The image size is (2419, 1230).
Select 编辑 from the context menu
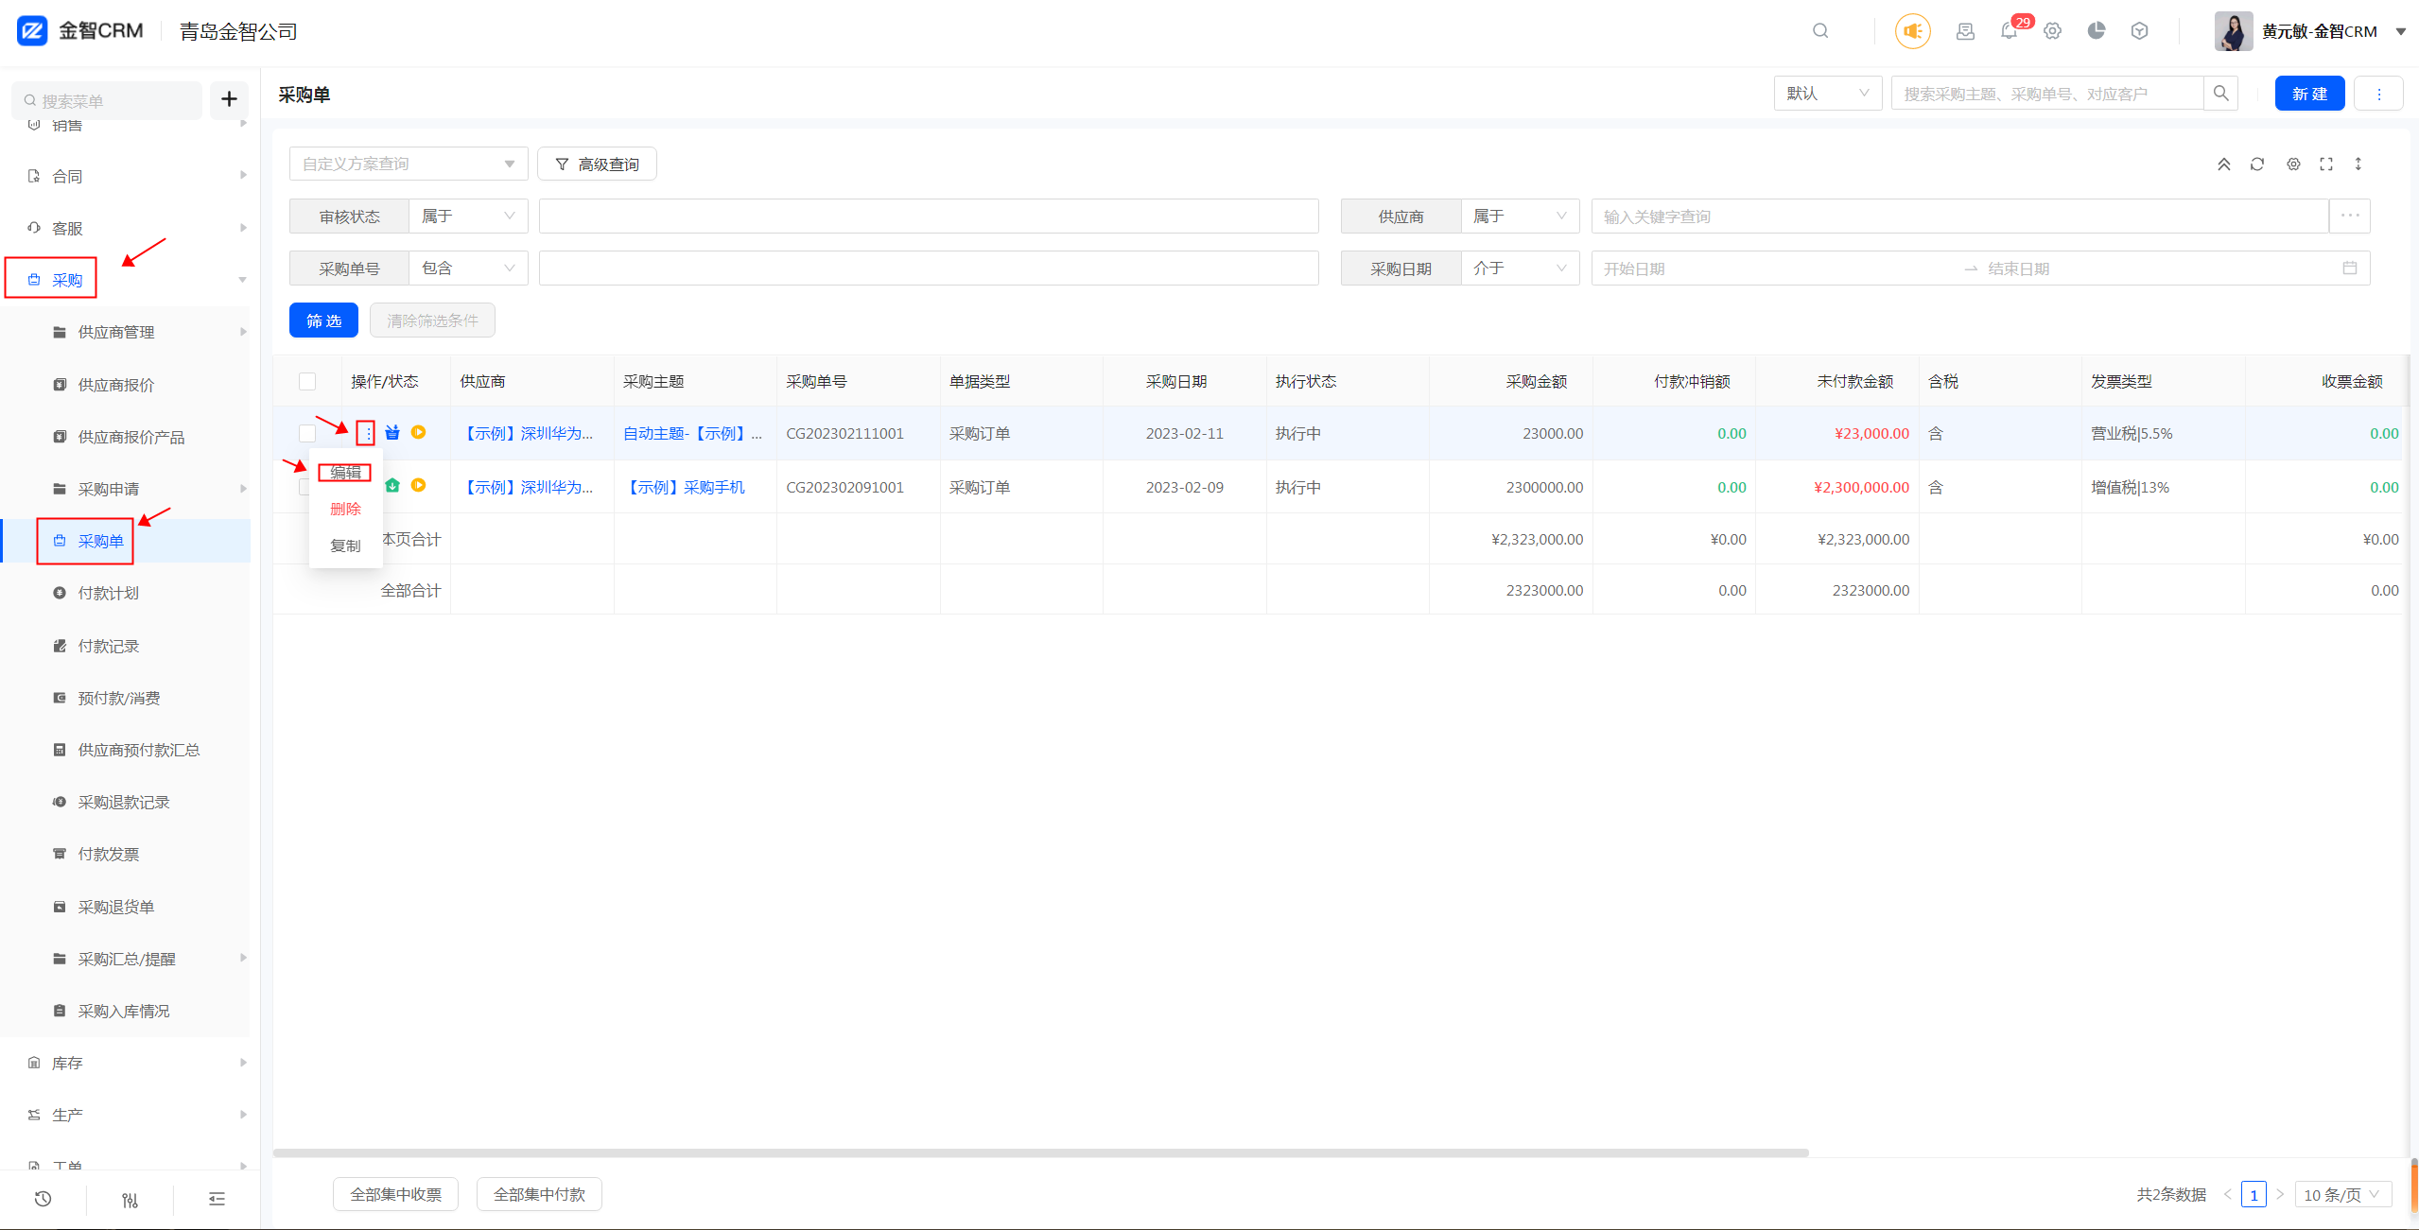pyautogui.click(x=345, y=473)
